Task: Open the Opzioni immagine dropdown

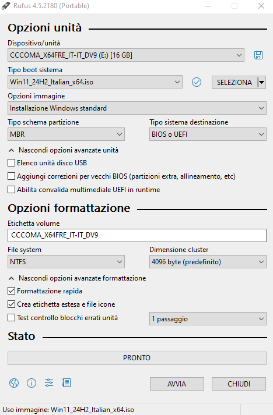Action: click(x=137, y=108)
